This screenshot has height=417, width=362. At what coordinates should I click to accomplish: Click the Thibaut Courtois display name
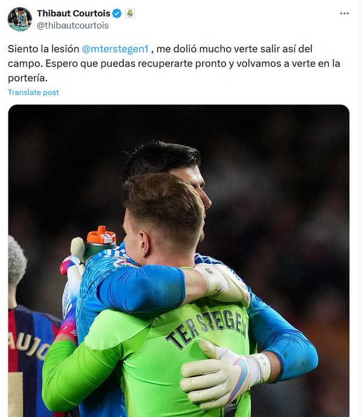pos(73,13)
